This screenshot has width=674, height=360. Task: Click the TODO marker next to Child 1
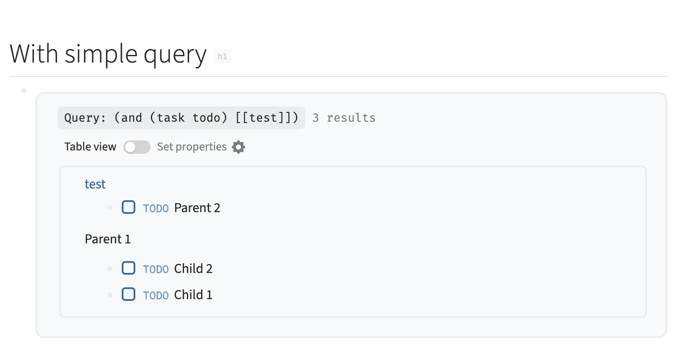tap(155, 295)
